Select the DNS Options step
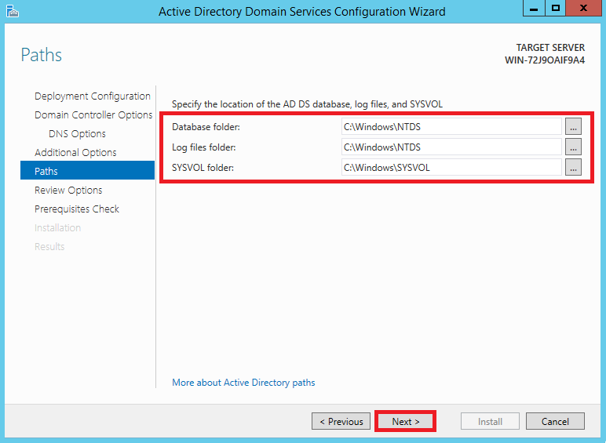 click(x=77, y=134)
